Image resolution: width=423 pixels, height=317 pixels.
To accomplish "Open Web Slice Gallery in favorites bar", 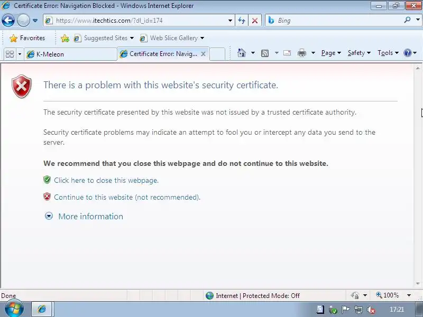I will pyautogui.click(x=172, y=38).
